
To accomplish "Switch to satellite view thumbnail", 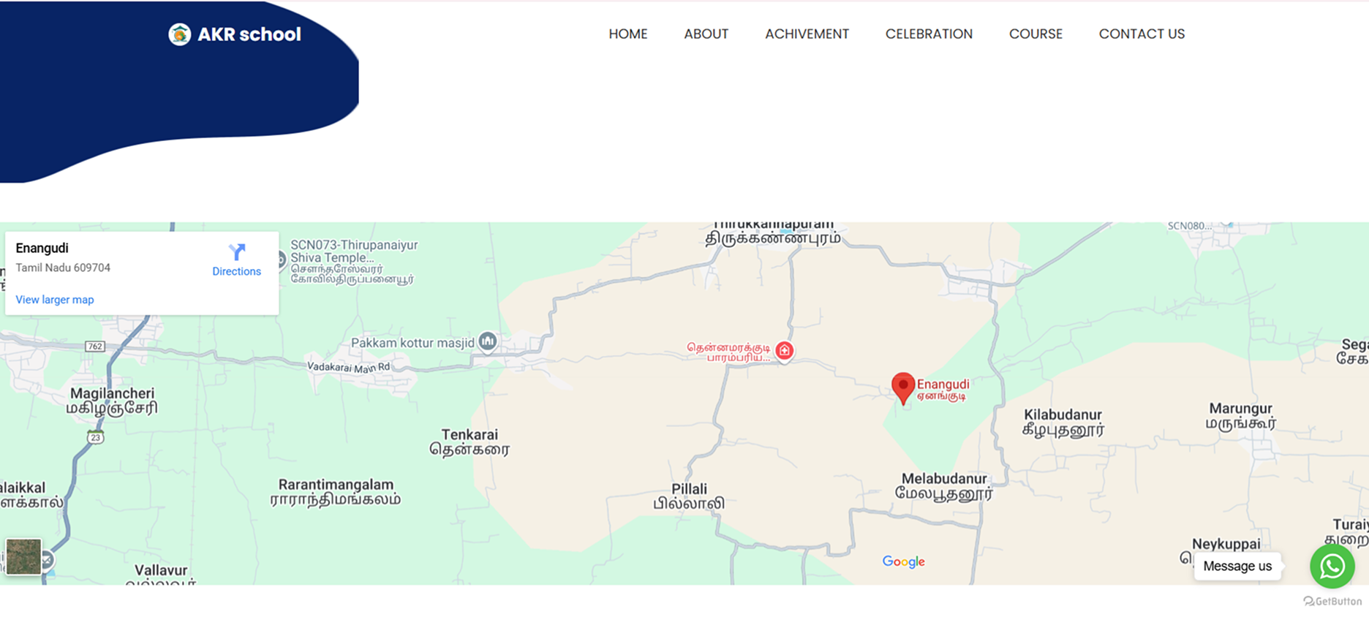I will click(x=23, y=557).
